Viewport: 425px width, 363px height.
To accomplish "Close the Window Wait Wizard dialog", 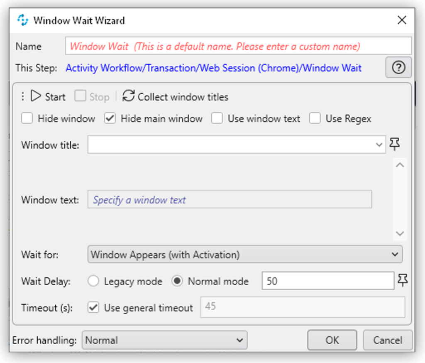I will pyautogui.click(x=401, y=20).
